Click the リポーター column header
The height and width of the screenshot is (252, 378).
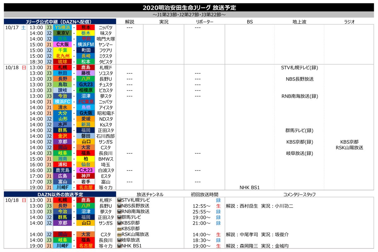(x=205, y=22)
